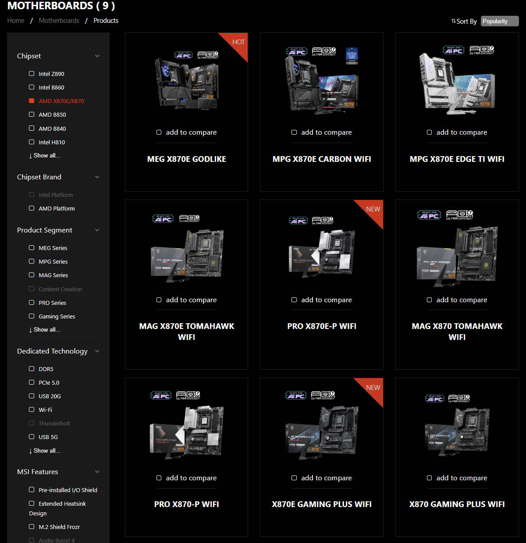
Task: Click the AI PC badge on PRO X870E-P WIFI
Action: point(299,221)
